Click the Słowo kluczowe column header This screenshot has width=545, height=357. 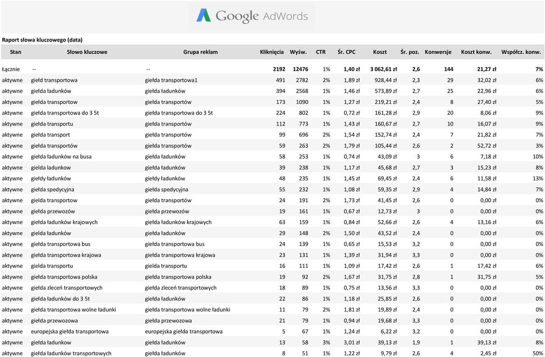coord(87,52)
